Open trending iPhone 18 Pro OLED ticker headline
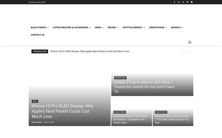Screen dimensions: 222x138 tap(90, 52)
